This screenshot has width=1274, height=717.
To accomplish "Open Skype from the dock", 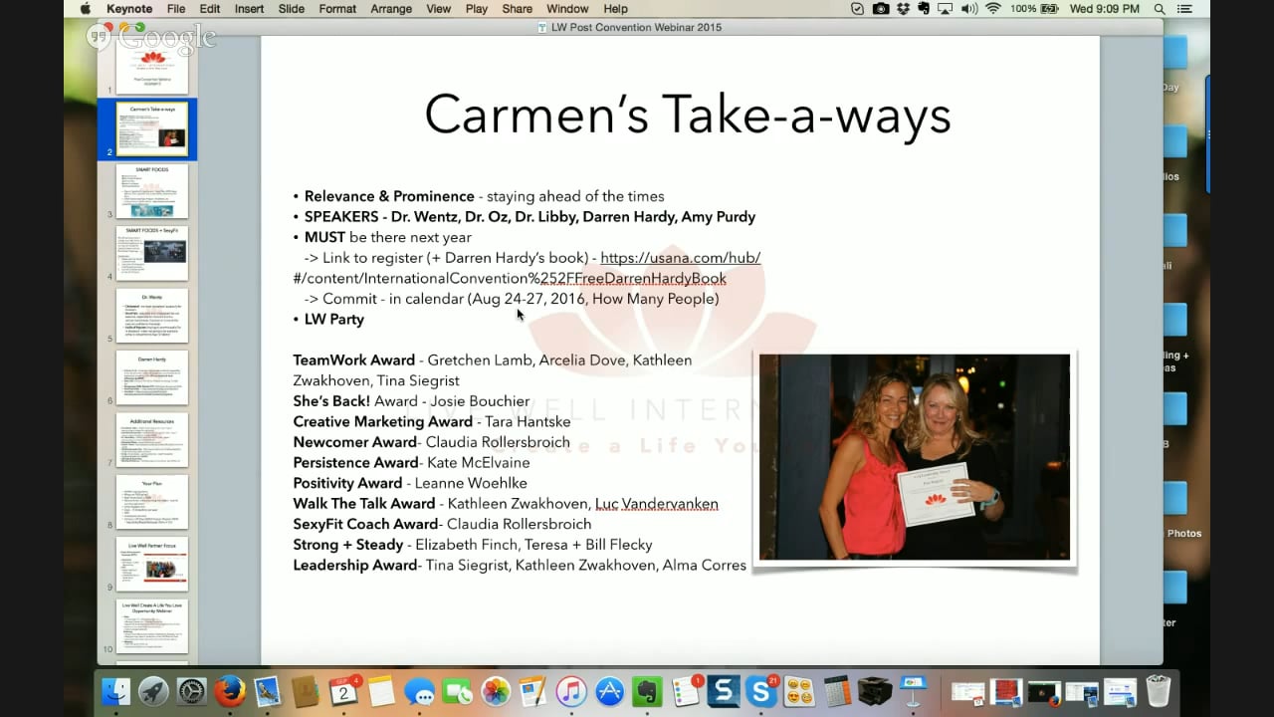I will pos(761,691).
